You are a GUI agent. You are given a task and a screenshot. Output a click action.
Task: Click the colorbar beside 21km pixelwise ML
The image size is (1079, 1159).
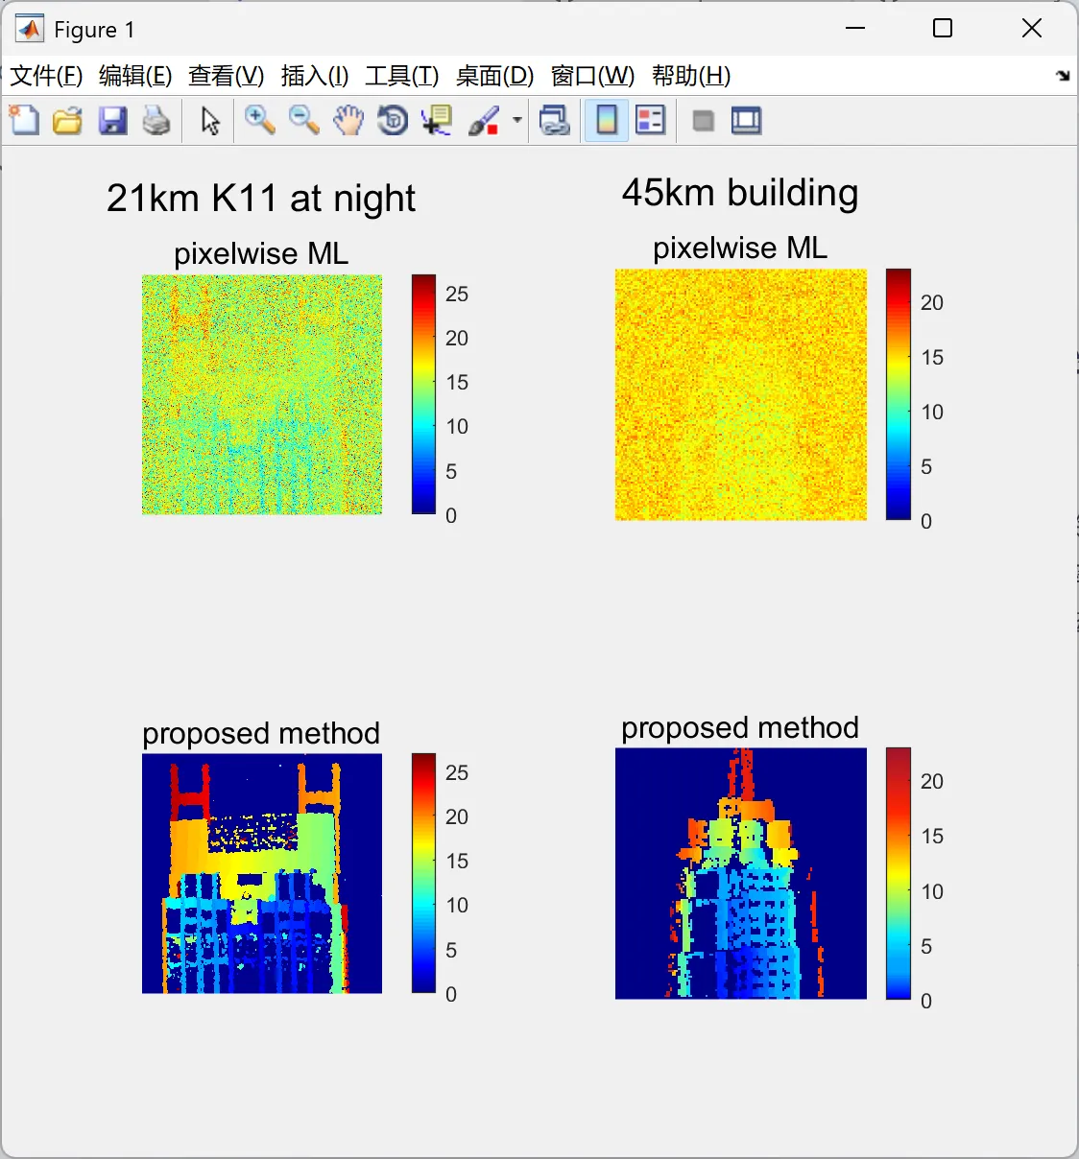point(424,394)
